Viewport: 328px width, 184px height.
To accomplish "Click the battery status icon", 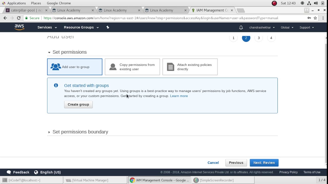I will coord(323,3).
